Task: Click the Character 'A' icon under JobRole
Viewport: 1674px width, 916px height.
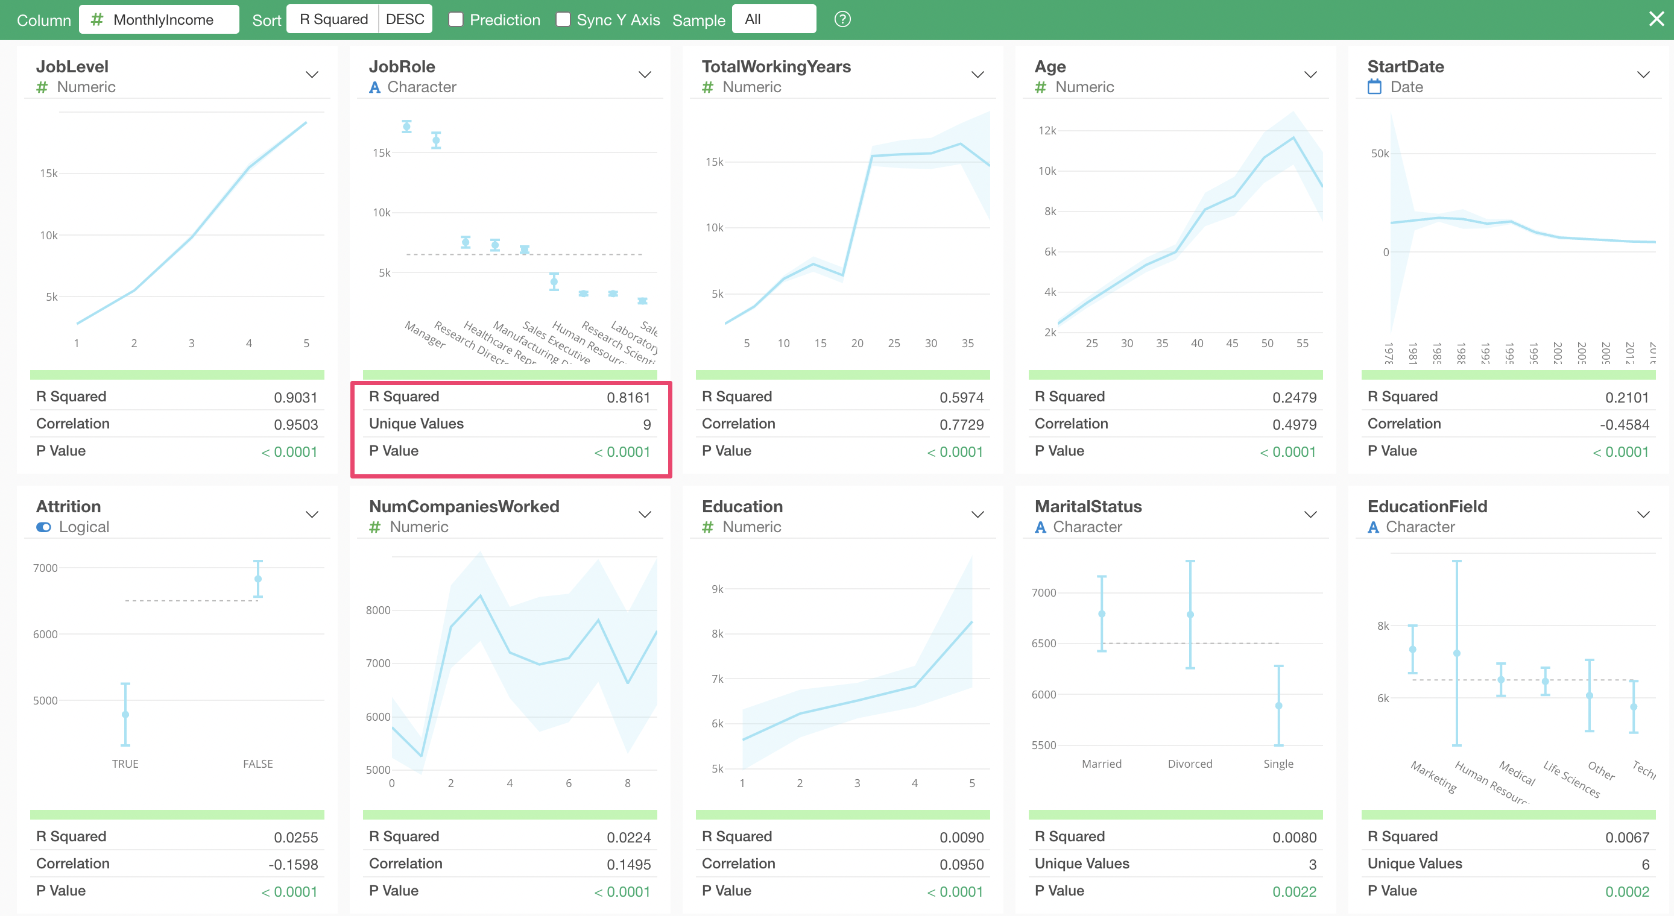Action: pos(374,87)
